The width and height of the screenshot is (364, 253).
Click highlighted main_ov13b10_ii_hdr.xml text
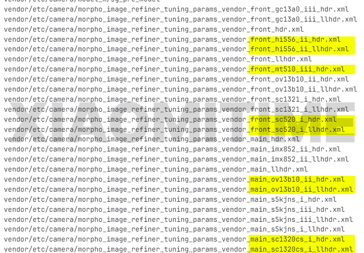pos(297,179)
